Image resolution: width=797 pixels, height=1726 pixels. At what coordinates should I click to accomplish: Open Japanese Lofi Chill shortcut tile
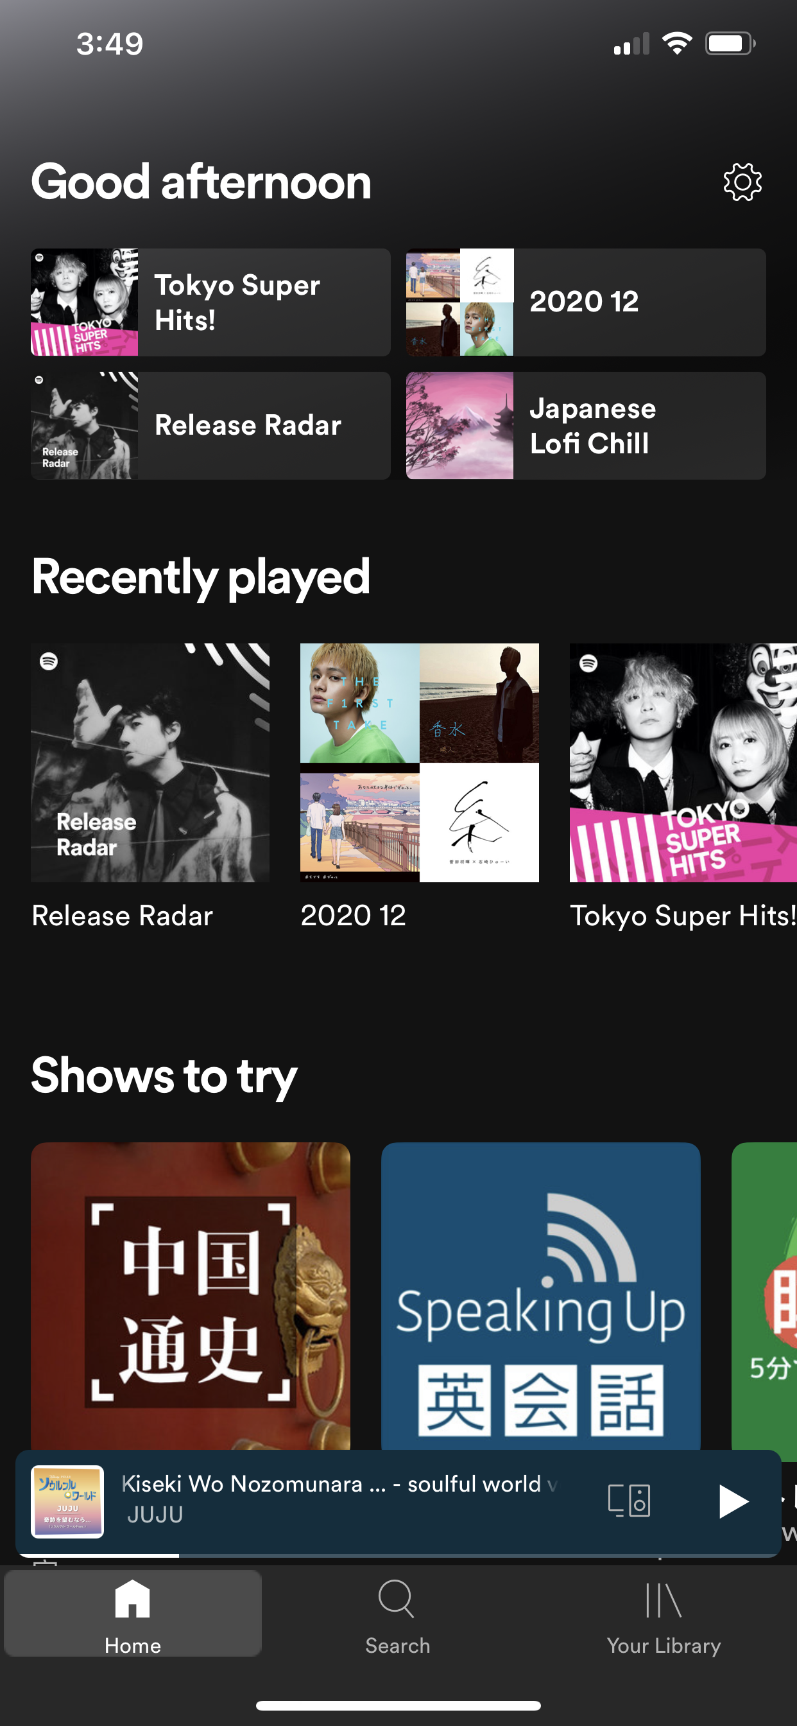pyautogui.click(x=585, y=426)
